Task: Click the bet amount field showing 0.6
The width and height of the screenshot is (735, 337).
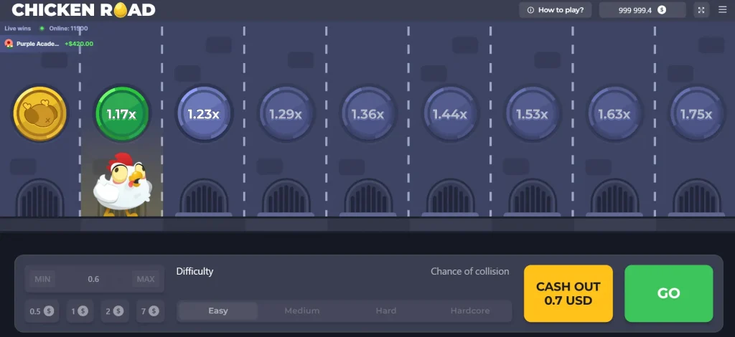Action: (x=93, y=279)
